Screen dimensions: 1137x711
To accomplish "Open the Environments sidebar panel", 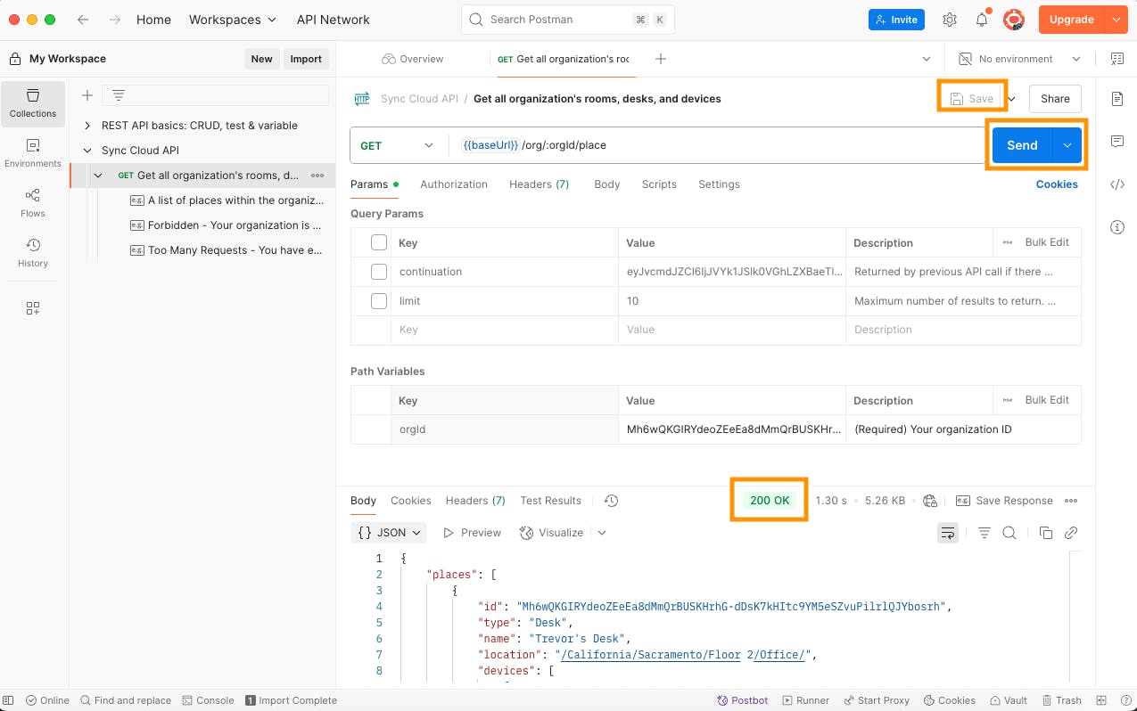I will coord(33,153).
